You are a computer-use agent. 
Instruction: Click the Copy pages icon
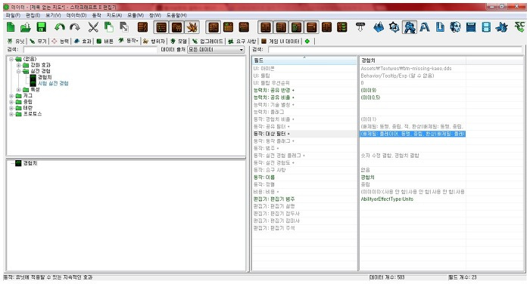(108, 27)
